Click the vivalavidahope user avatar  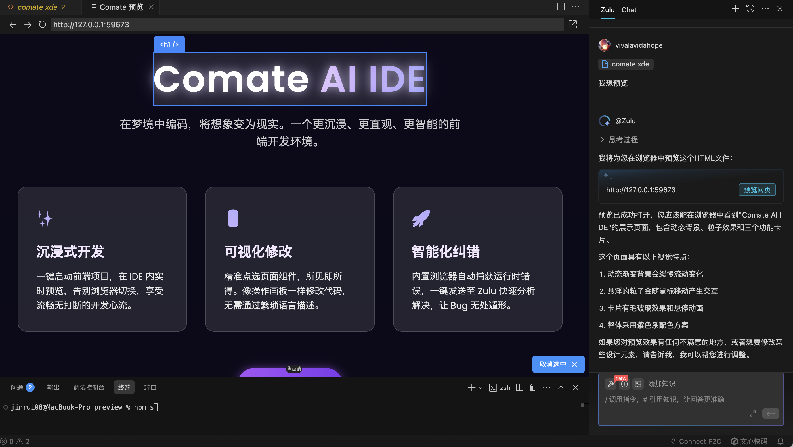point(604,45)
